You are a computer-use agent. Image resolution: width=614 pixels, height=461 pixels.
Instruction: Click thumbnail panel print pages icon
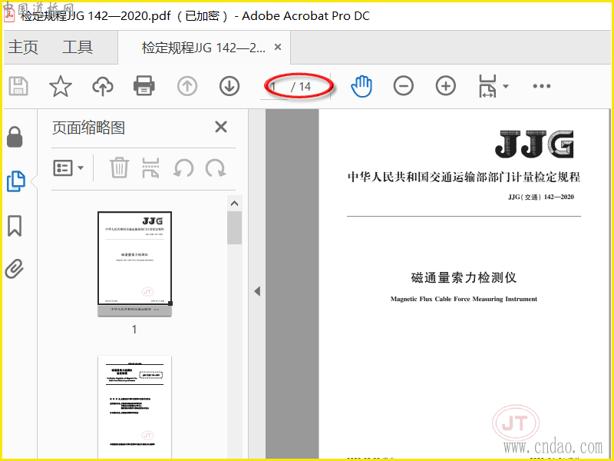tap(150, 167)
